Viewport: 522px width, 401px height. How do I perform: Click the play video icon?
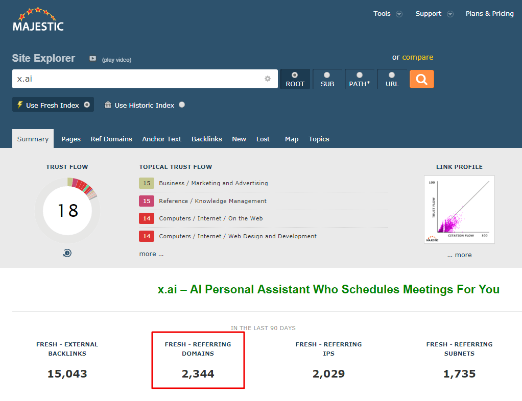click(x=92, y=59)
